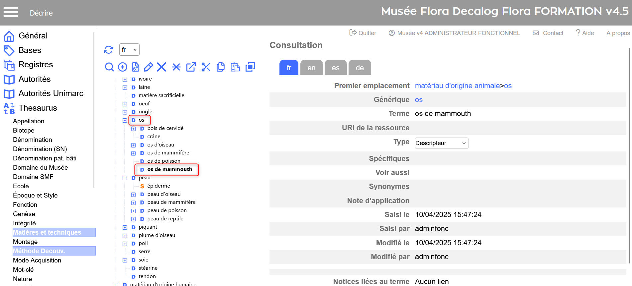
Task: Open 'matériau d'origine animale' link
Action: tap(457, 86)
